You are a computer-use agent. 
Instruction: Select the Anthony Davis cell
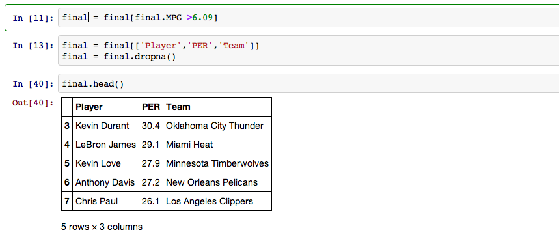point(105,182)
